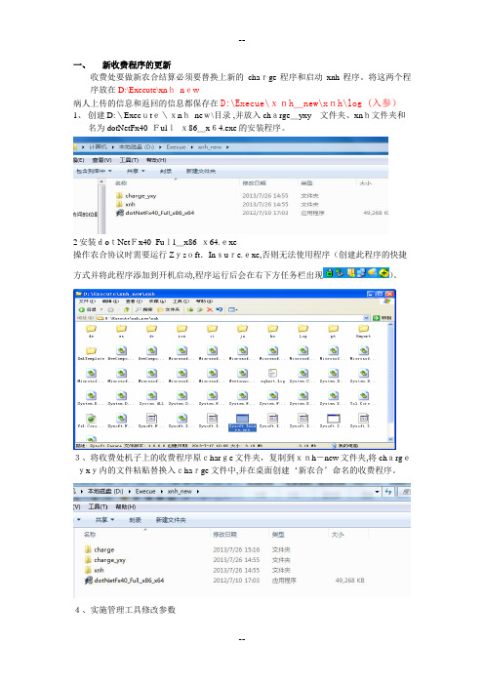484x685 pixels.
Task: Click green plus tray icon in strip
Action: point(383,273)
